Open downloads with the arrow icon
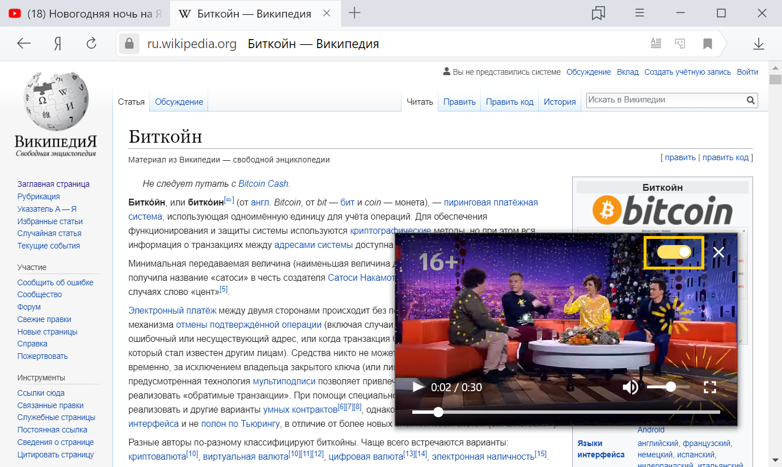The width and height of the screenshot is (782, 467). point(759,44)
